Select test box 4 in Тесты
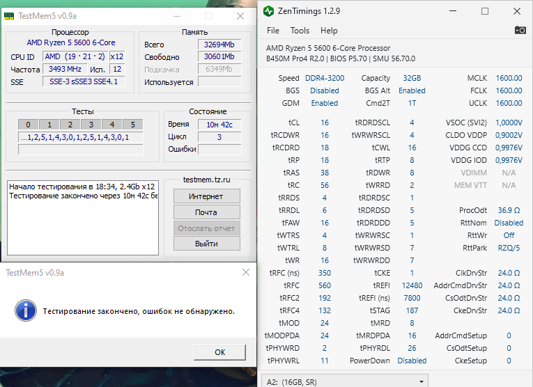The image size is (533, 387). click(112, 125)
